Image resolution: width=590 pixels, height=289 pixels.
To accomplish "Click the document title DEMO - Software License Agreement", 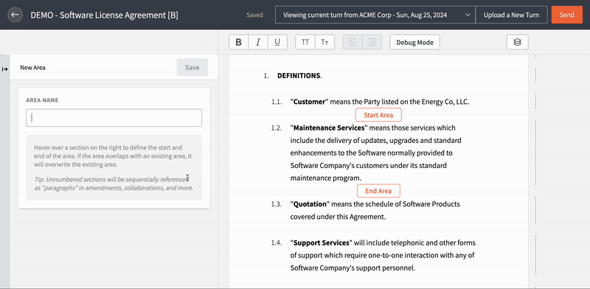I will point(105,15).
